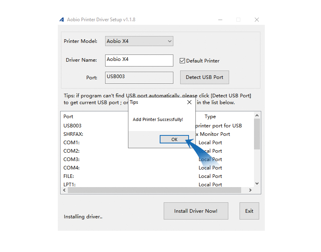Click the Port column header
The width and height of the screenshot is (321, 252).
pos(68,117)
